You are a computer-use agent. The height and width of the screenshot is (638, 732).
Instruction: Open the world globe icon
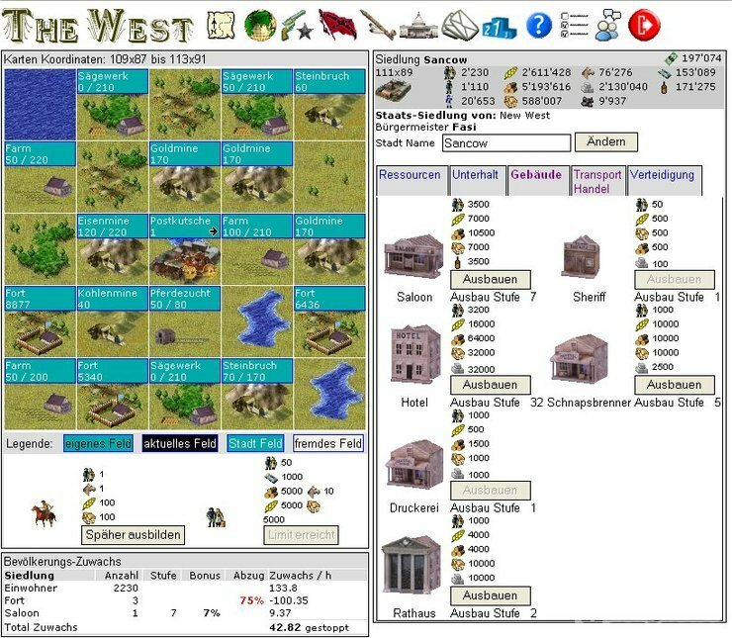tap(259, 25)
